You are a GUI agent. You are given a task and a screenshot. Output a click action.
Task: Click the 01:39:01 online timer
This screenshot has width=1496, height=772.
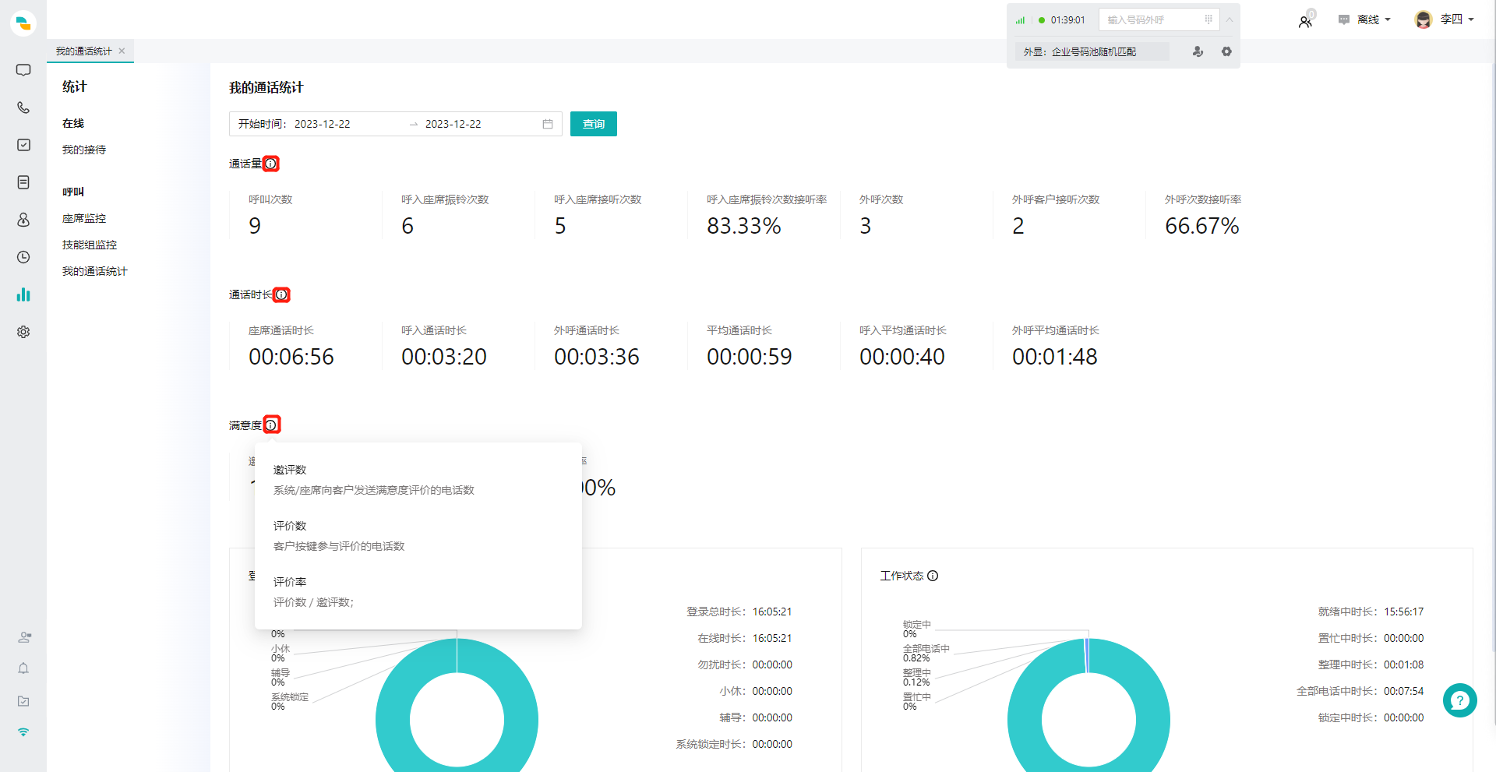pyautogui.click(x=1067, y=20)
